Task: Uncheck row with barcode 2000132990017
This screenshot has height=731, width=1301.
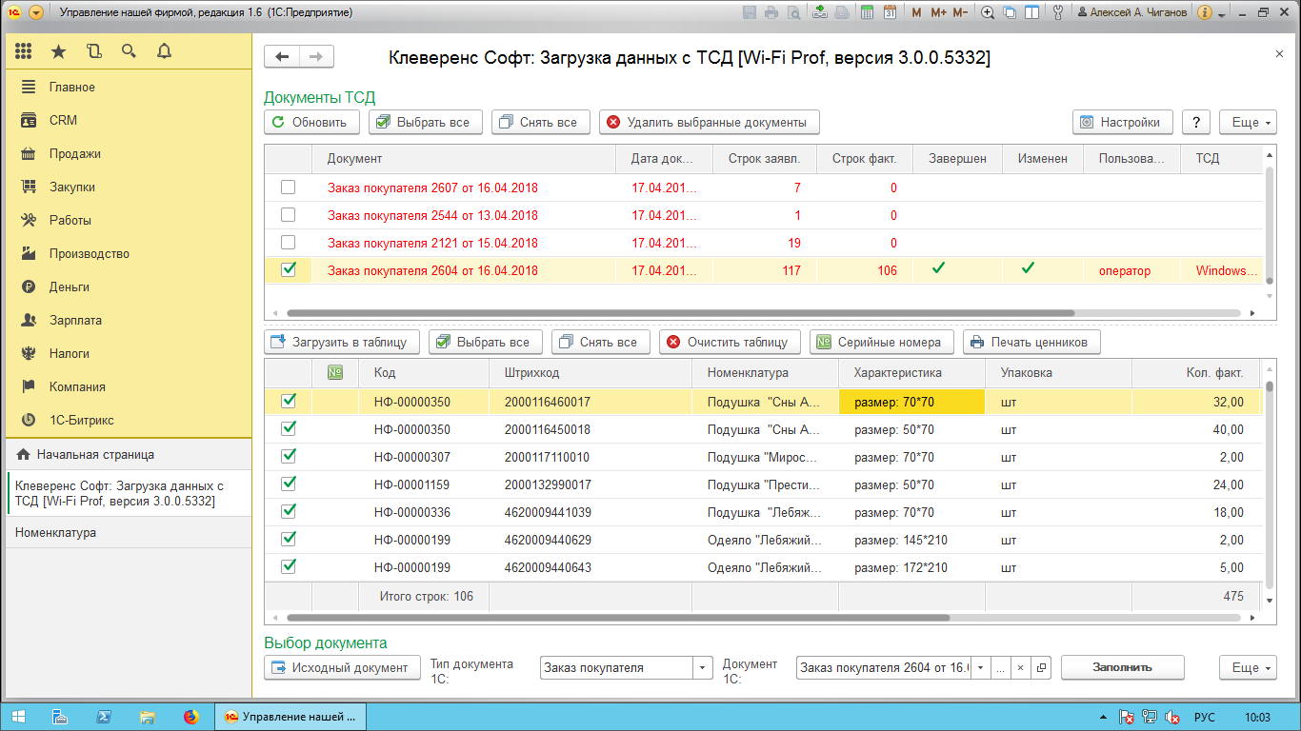Action: (x=288, y=484)
